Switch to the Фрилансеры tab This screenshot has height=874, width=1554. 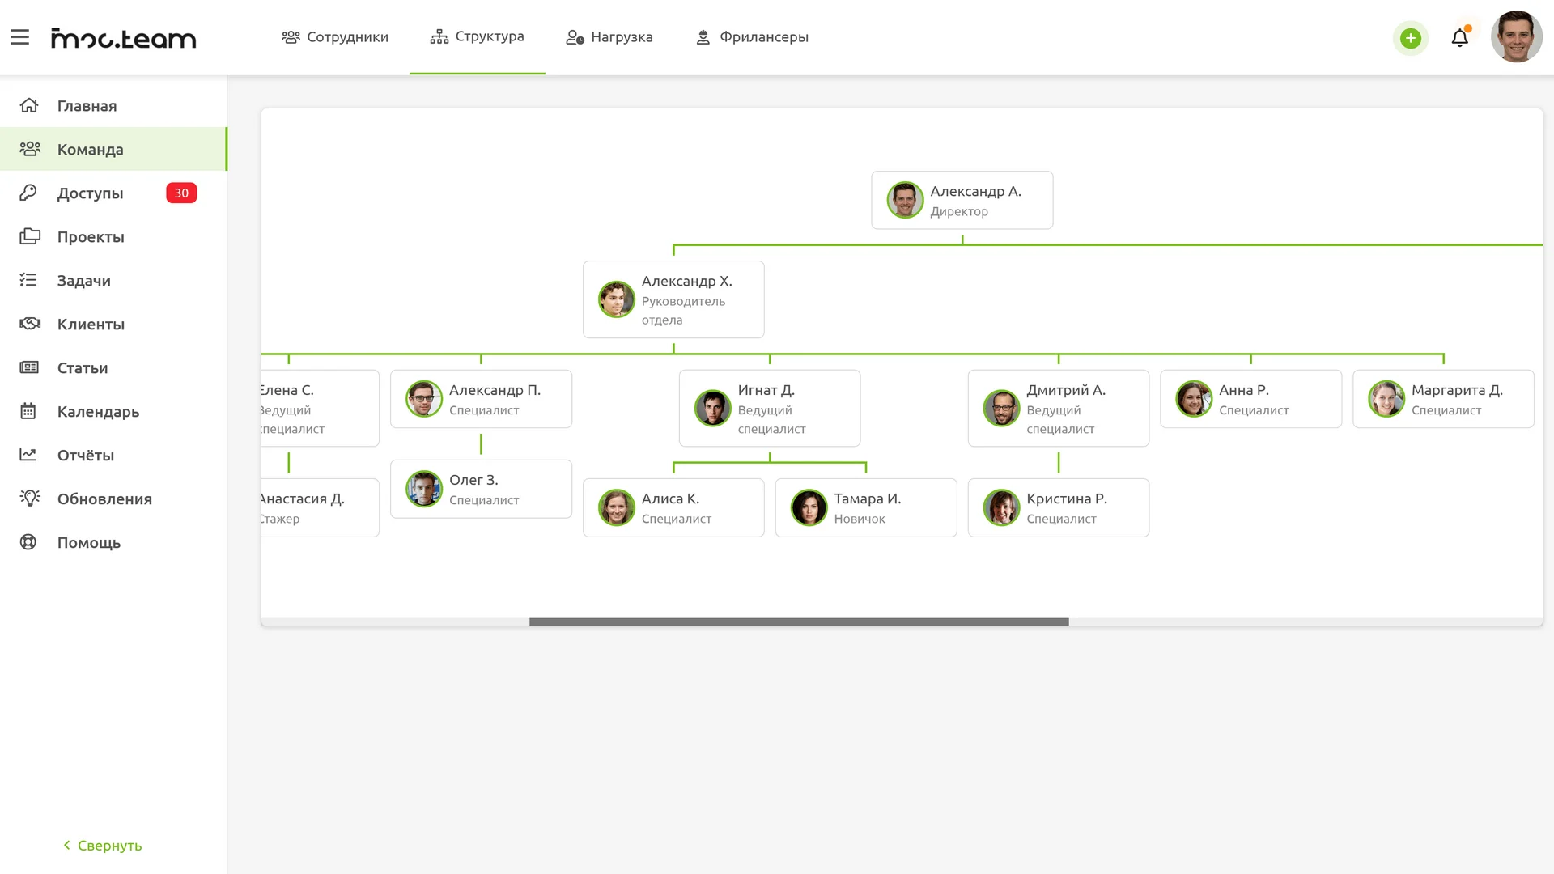pos(752,37)
